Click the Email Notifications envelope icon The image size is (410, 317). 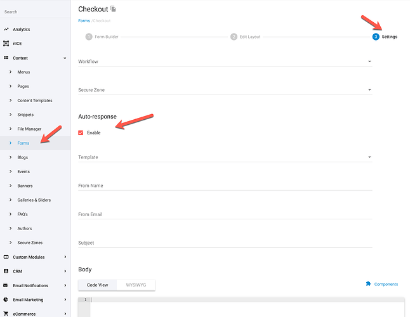point(6,285)
